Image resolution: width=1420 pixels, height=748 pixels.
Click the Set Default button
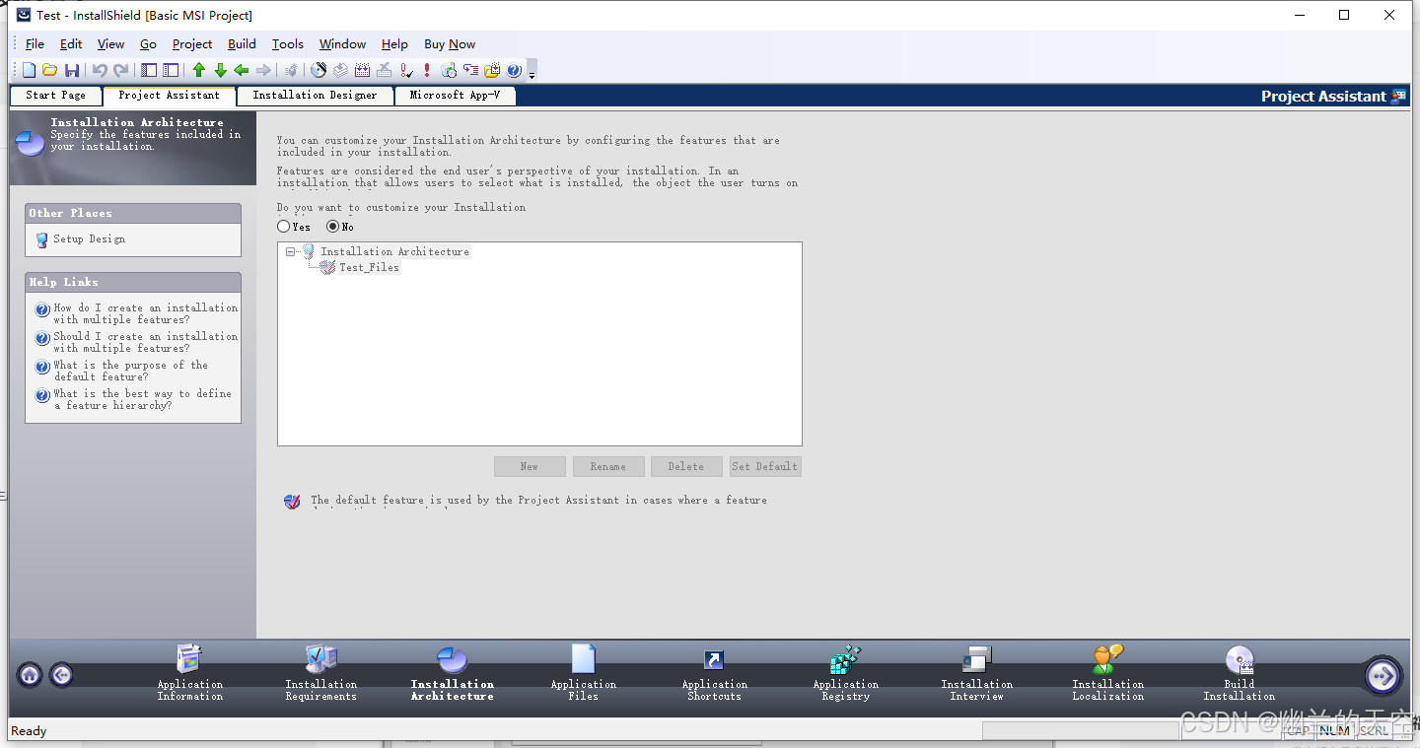pyautogui.click(x=764, y=466)
